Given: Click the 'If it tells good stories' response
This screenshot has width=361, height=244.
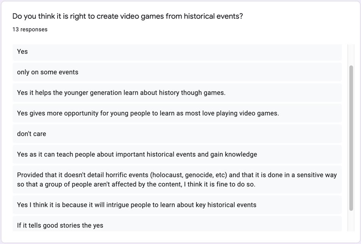Looking at the screenshot, I should tap(177, 224).
